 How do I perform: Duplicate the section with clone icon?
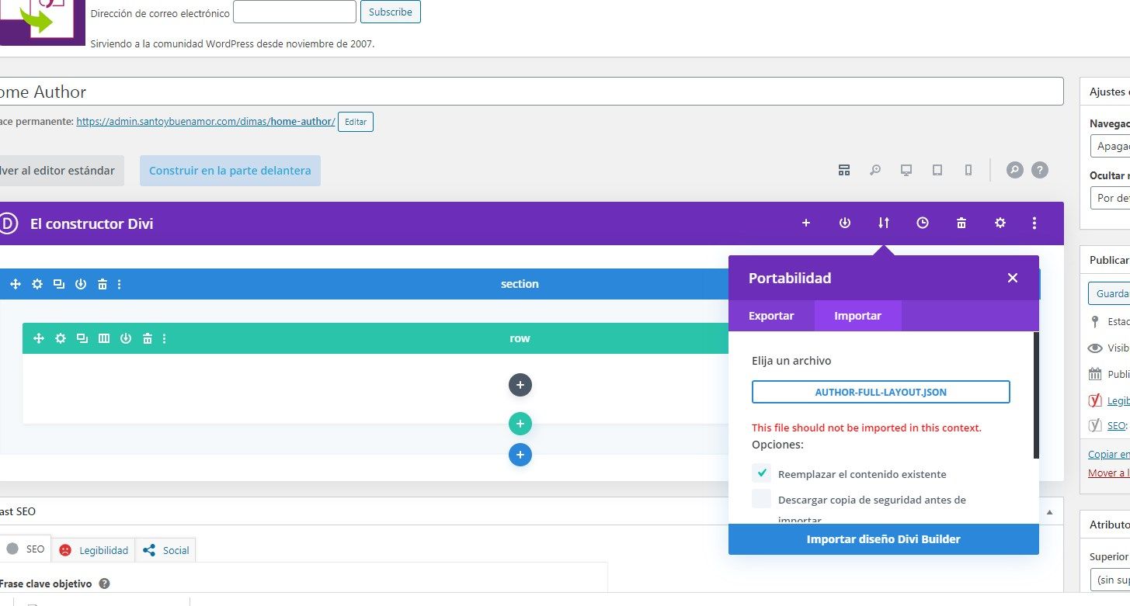click(x=58, y=284)
